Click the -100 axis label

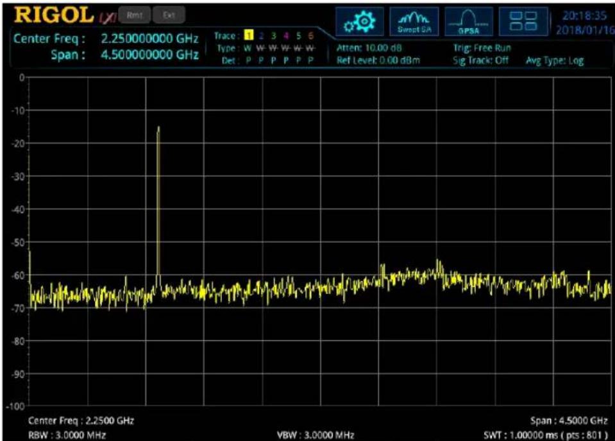[x=15, y=406]
